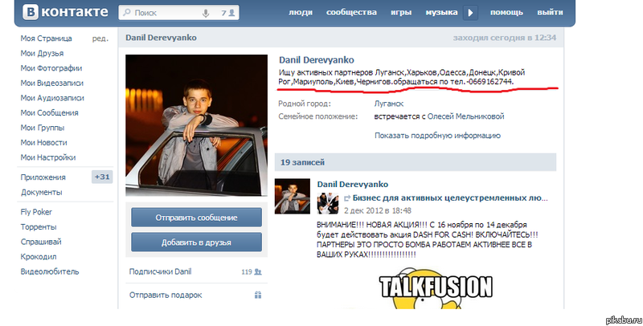Click the subscribers icon beside 119
Viewport: 643px width, 326px height.
pyautogui.click(x=259, y=271)
